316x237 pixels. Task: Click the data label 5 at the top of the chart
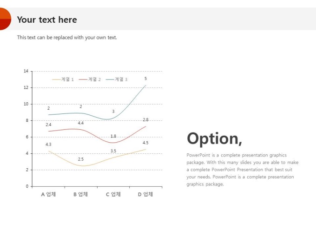145,79
